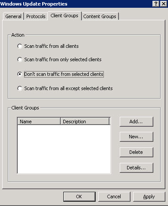Apply the changes with Apply button
The height and width of the screenshot is (206, 168).
(149, 197)
